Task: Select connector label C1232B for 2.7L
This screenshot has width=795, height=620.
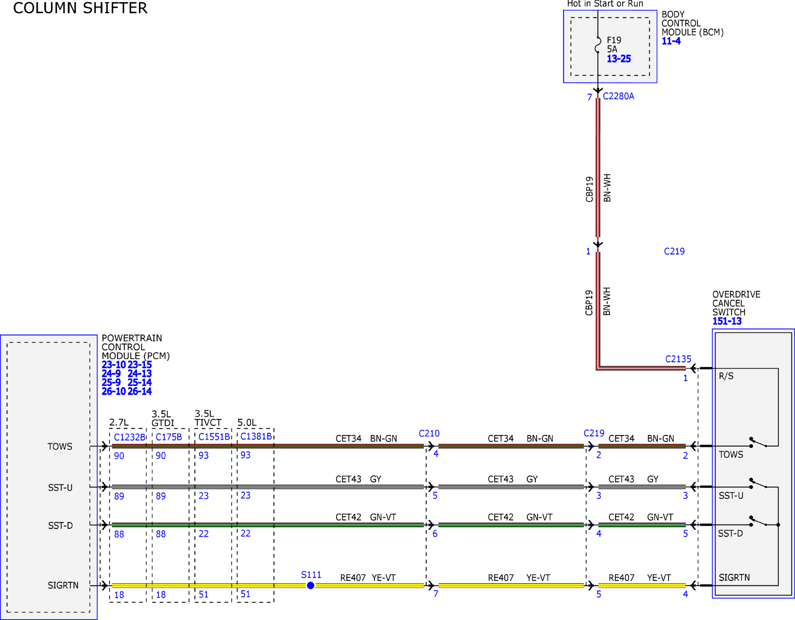Action: pos(130,437)
